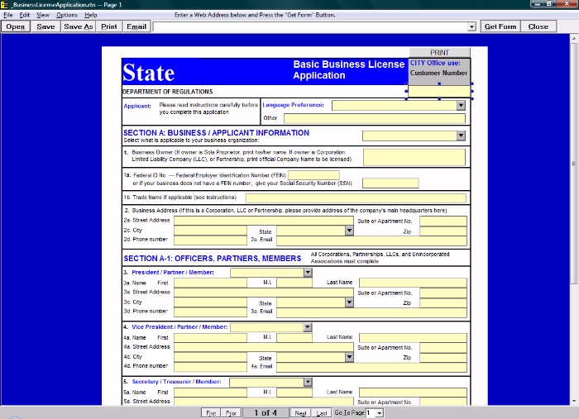Click the FEIN number field
Viewport: 579px width, 419px height.
pyautogui.click(x=313, y=175)
